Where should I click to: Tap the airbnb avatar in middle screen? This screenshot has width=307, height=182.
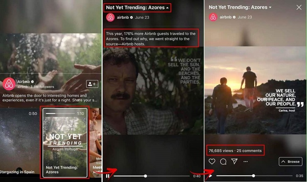point(110,17)
